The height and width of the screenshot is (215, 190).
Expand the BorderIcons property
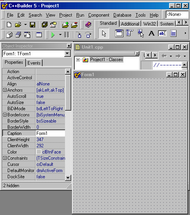click(5, 115)
